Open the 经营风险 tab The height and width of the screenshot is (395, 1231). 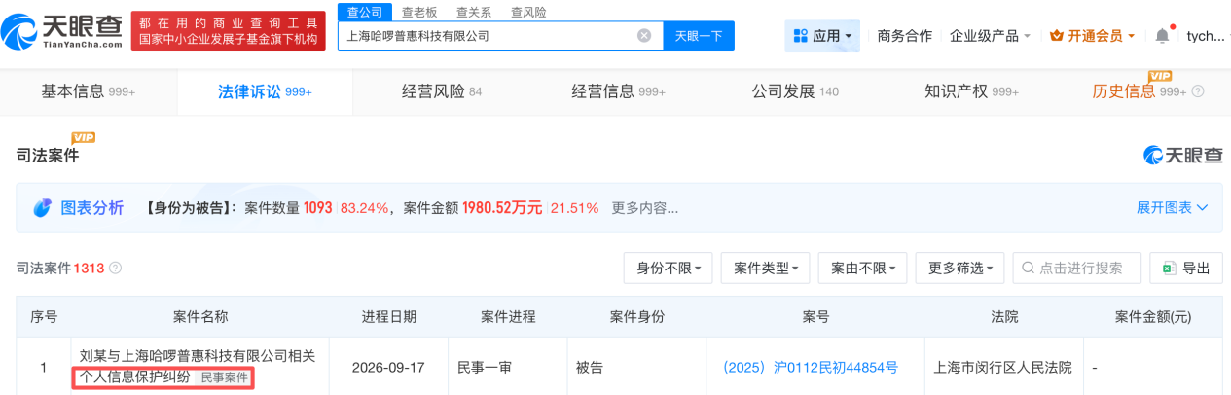(442, 91)
